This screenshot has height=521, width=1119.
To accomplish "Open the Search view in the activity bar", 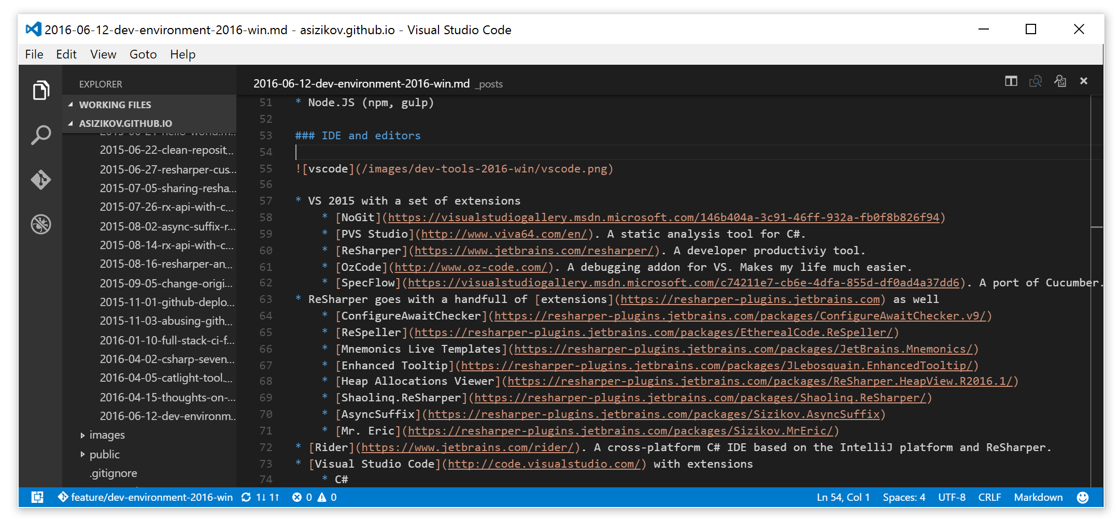I will pos(41,134).
